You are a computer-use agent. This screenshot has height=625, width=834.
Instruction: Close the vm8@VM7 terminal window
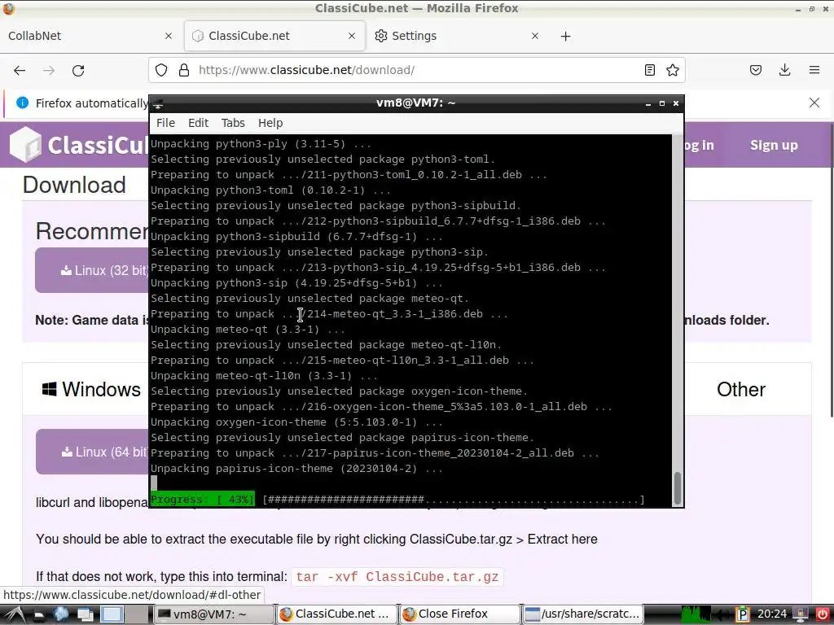(x=675, y=103)
